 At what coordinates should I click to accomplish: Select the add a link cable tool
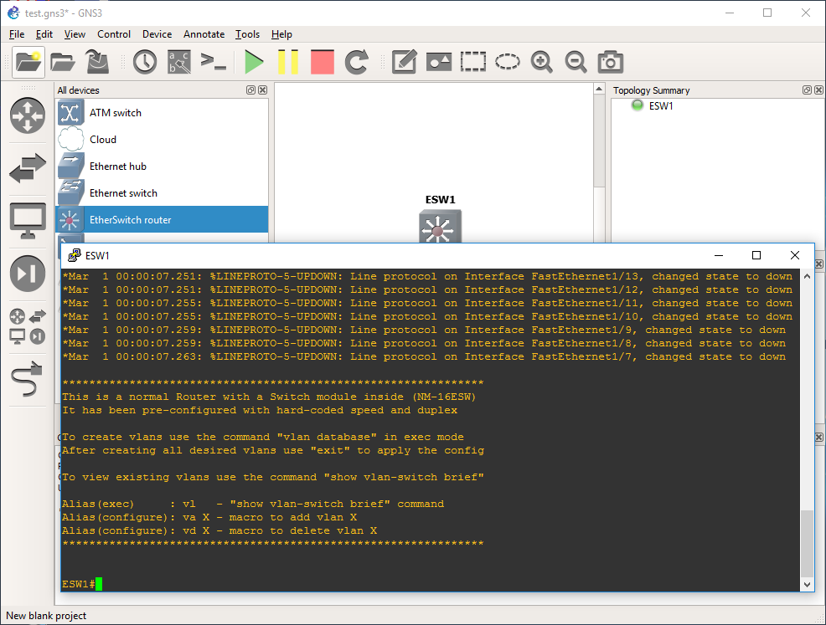[x=28, y=379]
